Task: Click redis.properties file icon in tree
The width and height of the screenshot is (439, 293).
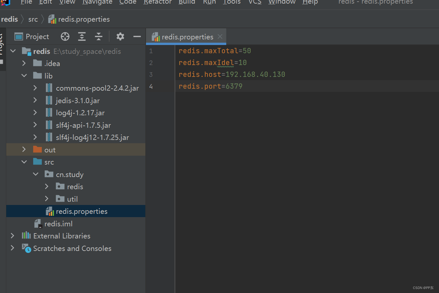Action: (49, 211)
